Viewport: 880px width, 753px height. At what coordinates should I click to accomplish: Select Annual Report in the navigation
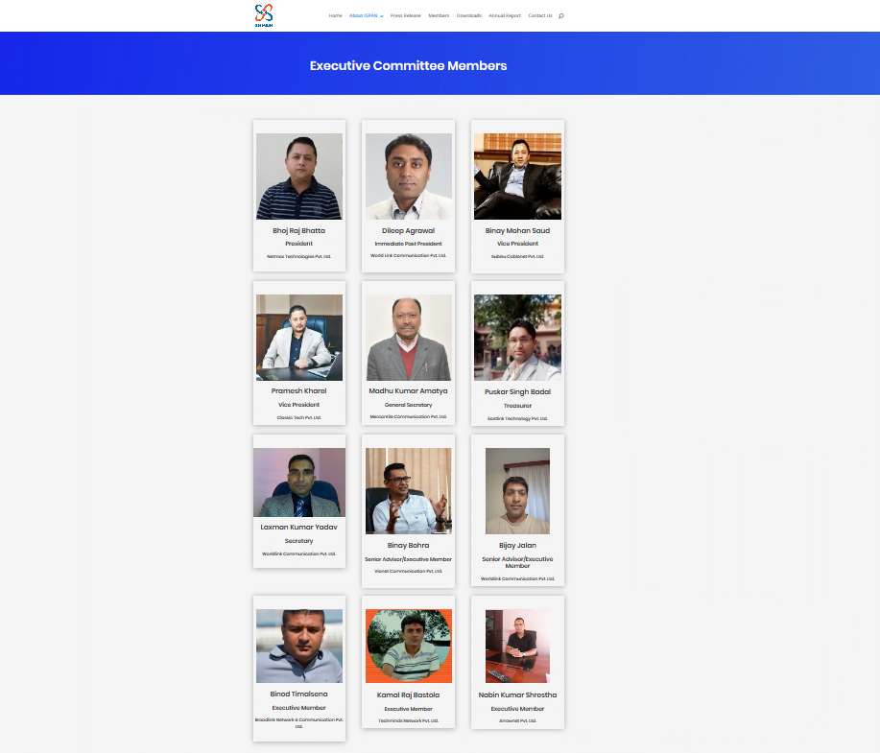(x=505, y=16)
